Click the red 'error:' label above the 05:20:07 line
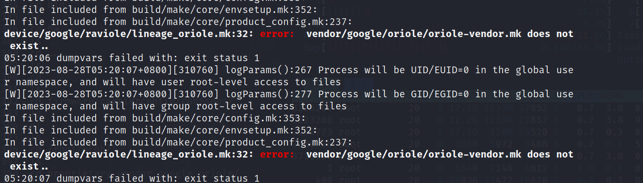This screenshot has width=643, height=183. pyautogui.click(x=277, y=154)
